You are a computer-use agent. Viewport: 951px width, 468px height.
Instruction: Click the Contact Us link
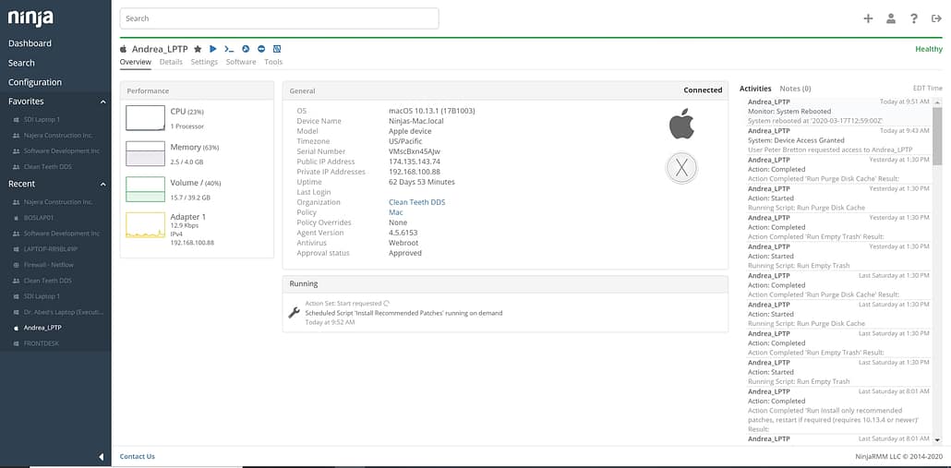[138, 456]
